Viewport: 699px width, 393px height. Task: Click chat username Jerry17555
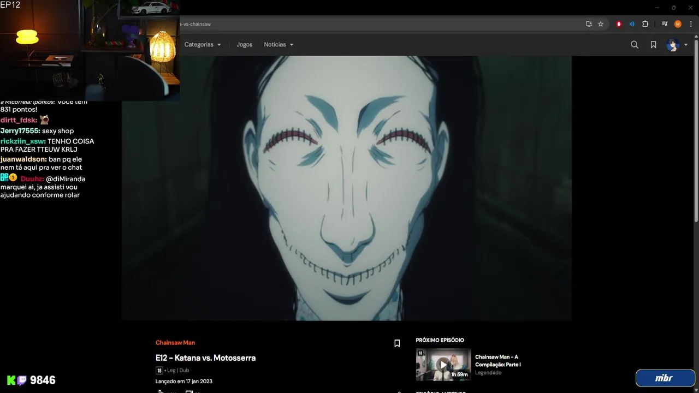coord(20,131)
